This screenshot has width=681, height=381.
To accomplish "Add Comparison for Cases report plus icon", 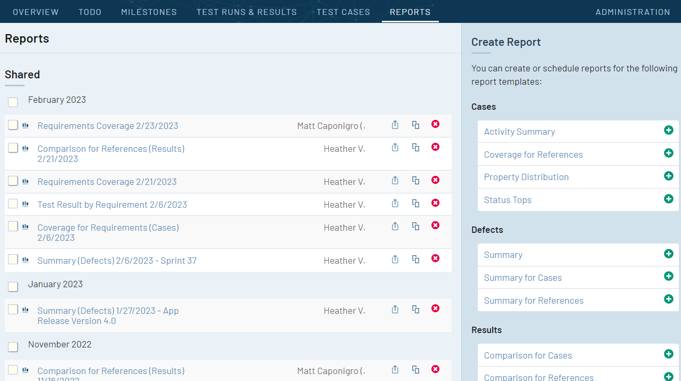I will (x=669, y=354).
